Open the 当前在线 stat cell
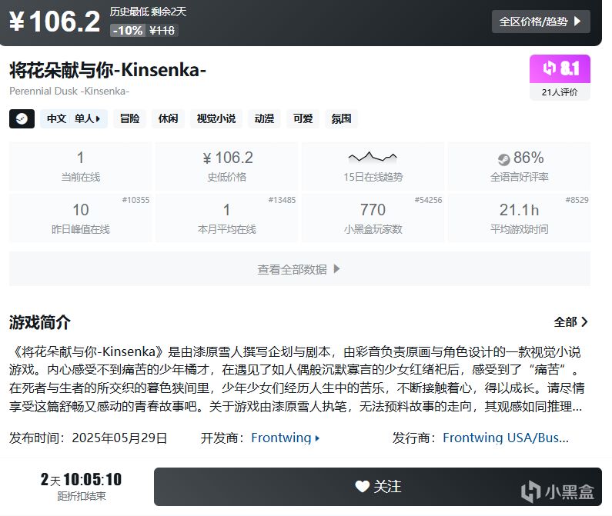 [80, 167]
